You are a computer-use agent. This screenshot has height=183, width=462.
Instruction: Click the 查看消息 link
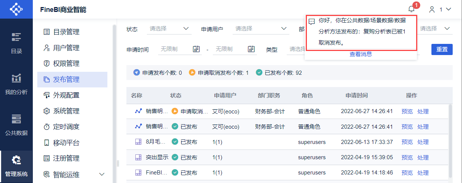coord(361,54)
